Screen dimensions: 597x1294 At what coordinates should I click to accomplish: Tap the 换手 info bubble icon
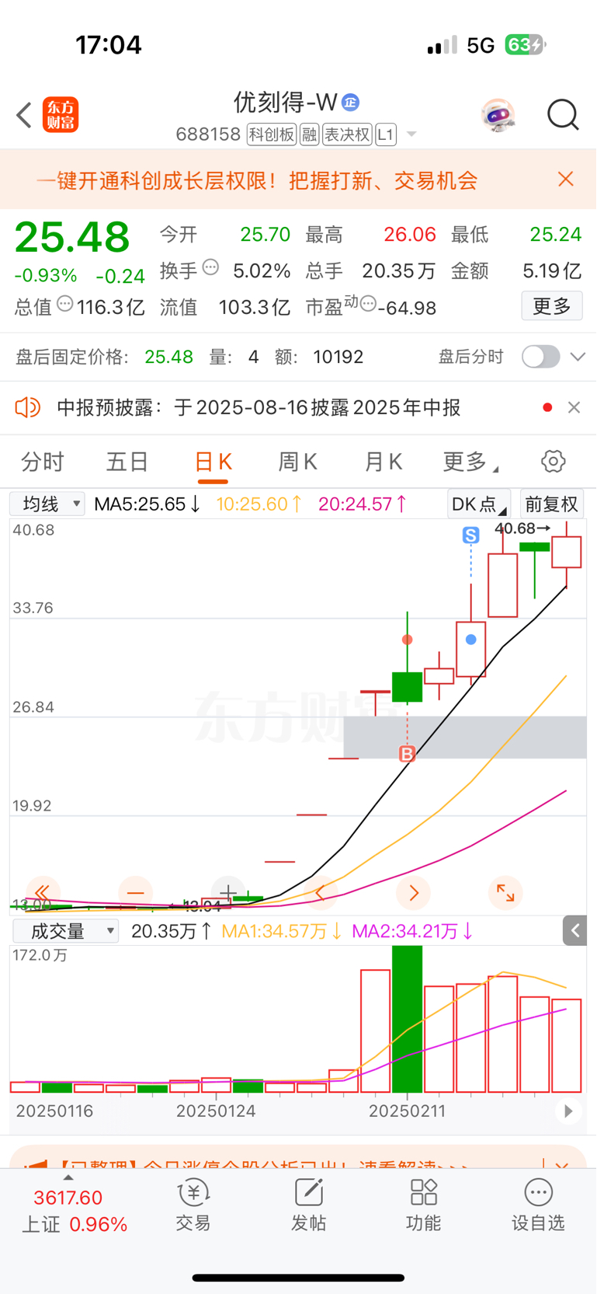point(210,267)
